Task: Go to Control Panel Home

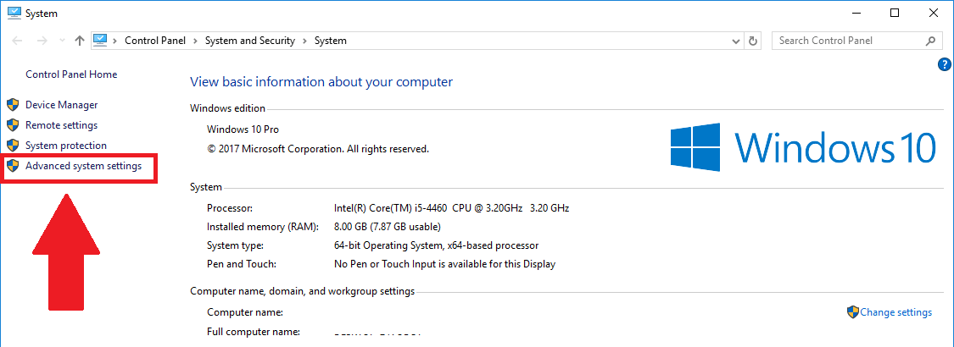Action: pyautogui.click(x=71, y=74)
